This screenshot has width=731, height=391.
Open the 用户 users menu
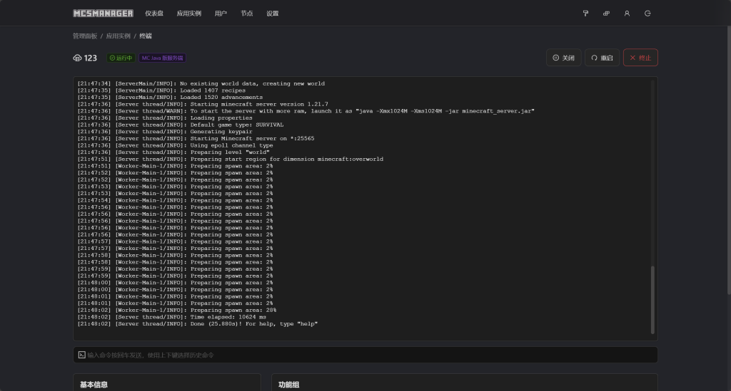pyautogui.click(x=221, y=14)
